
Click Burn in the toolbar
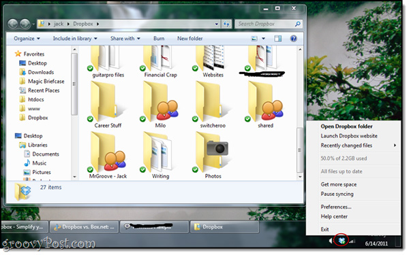pos(159,39)
